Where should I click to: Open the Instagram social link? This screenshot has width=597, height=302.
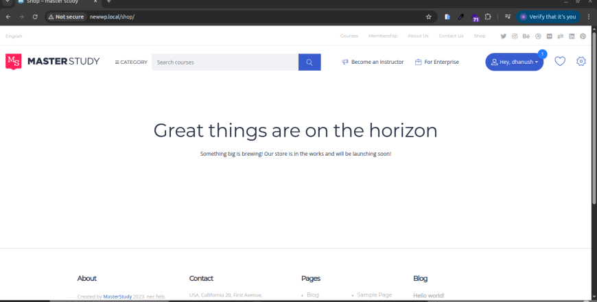(x=515, y=36)
